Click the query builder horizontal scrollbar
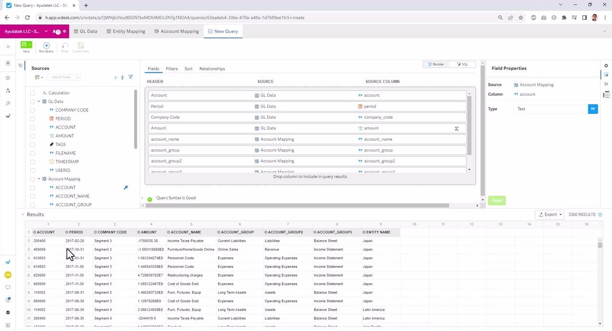 [x=297, y=206]
